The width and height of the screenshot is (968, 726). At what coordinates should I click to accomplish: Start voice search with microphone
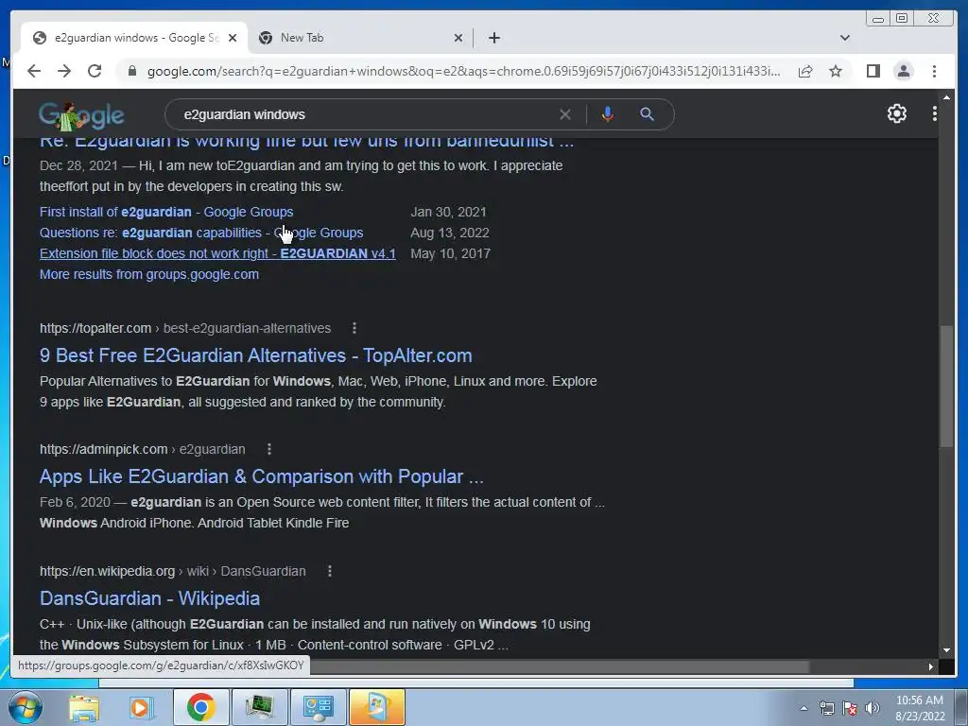coord(608,114)
